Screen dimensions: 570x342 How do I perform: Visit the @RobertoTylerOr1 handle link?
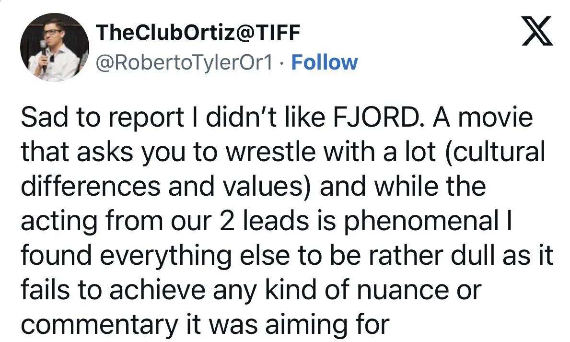click(184, 62)
